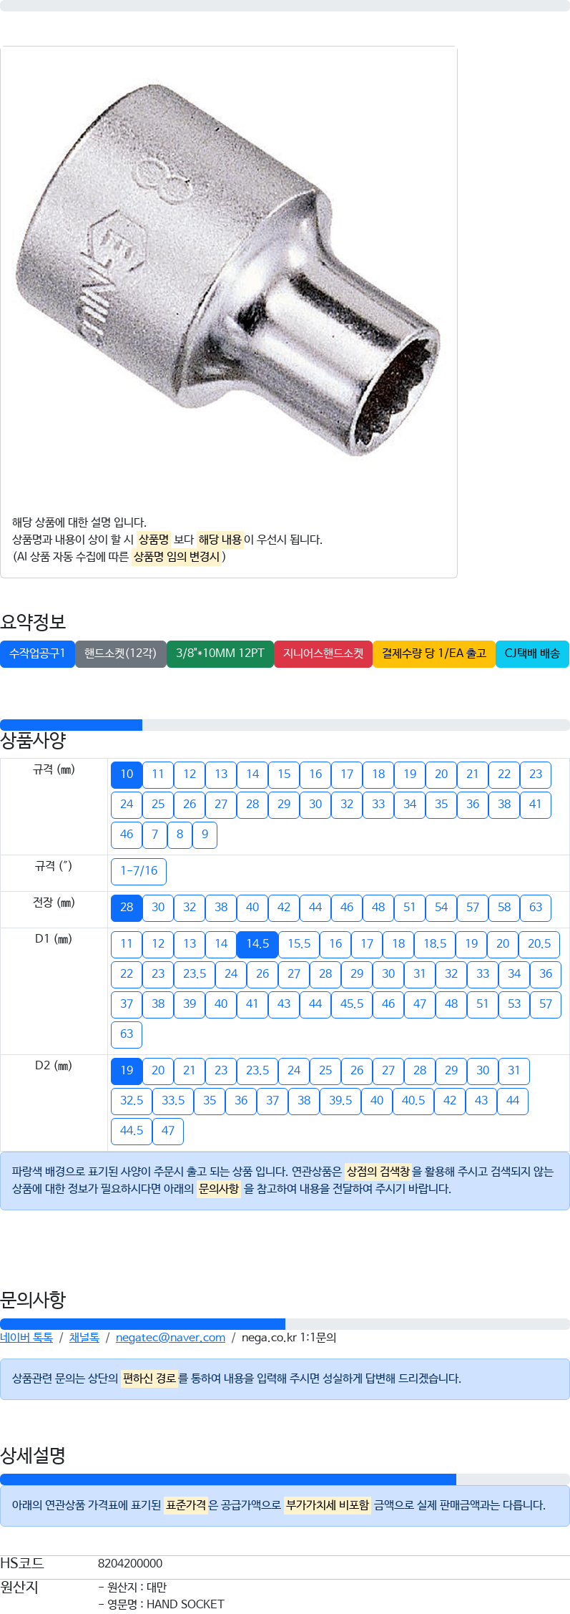Choose 전장 length 63
Image resolution: width=570 pixels, height=1614 pixels.
(x=536, y=908)
